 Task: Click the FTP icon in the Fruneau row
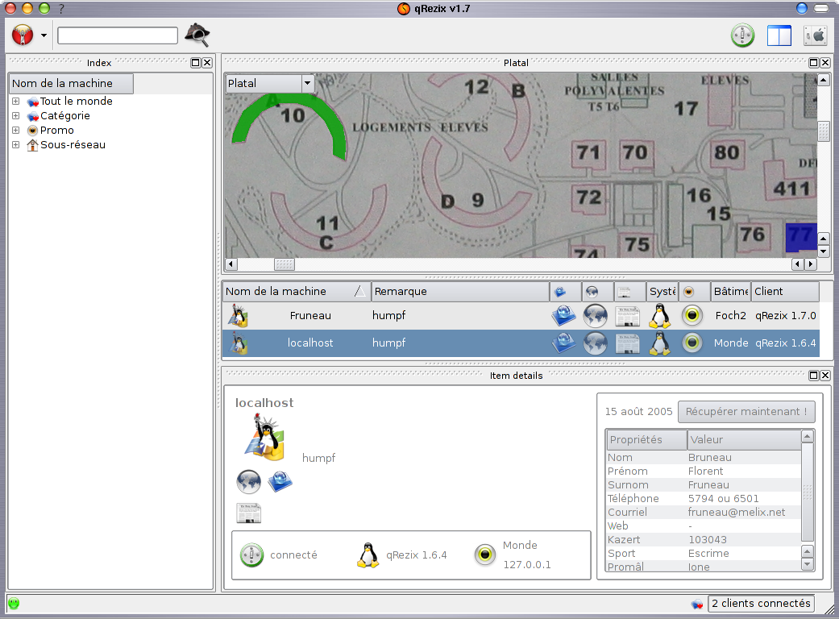[x=563, y=316]
